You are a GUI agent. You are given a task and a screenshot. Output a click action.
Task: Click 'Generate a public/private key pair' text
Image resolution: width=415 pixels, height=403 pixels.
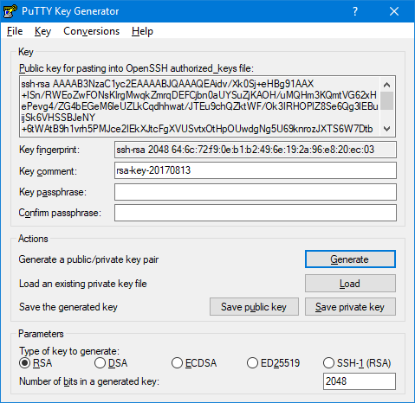point(88,259)
